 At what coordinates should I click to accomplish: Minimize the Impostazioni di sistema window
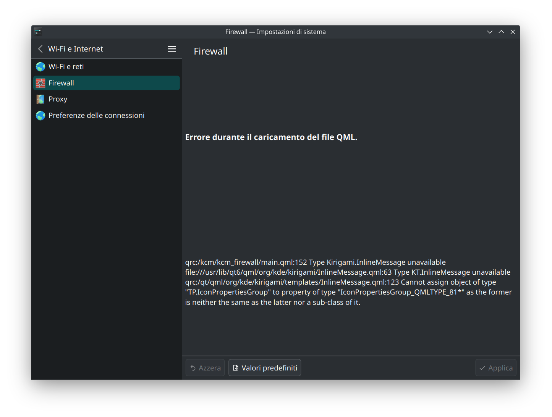point(490,32)
